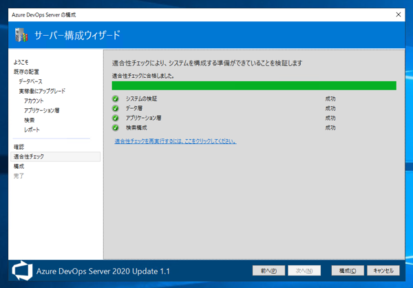The height and width of the screenshot is (288, 413).
Task: Select 既存の配置 step in sidebar
Action: coord(26,72)
